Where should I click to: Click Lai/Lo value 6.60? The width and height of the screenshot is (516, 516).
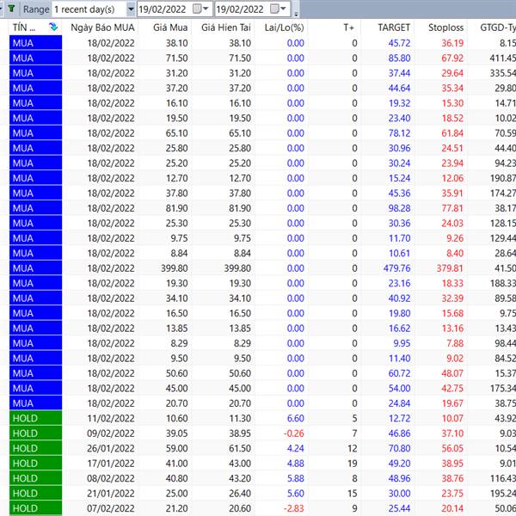[296, 418]
